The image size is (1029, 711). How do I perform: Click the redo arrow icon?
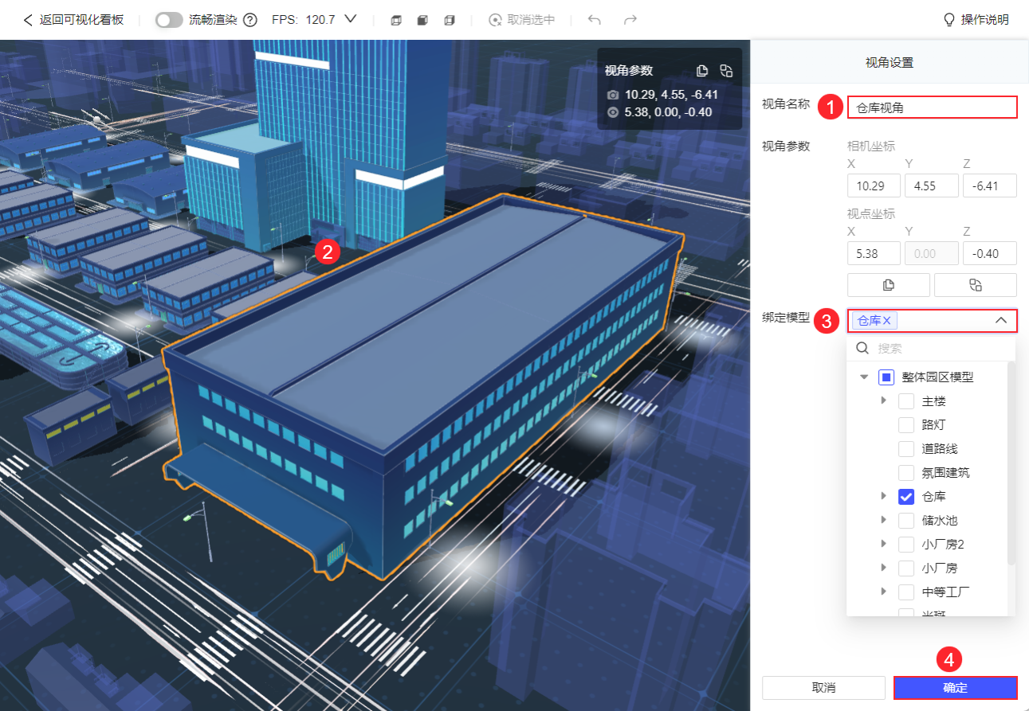(x=630, y=20)
